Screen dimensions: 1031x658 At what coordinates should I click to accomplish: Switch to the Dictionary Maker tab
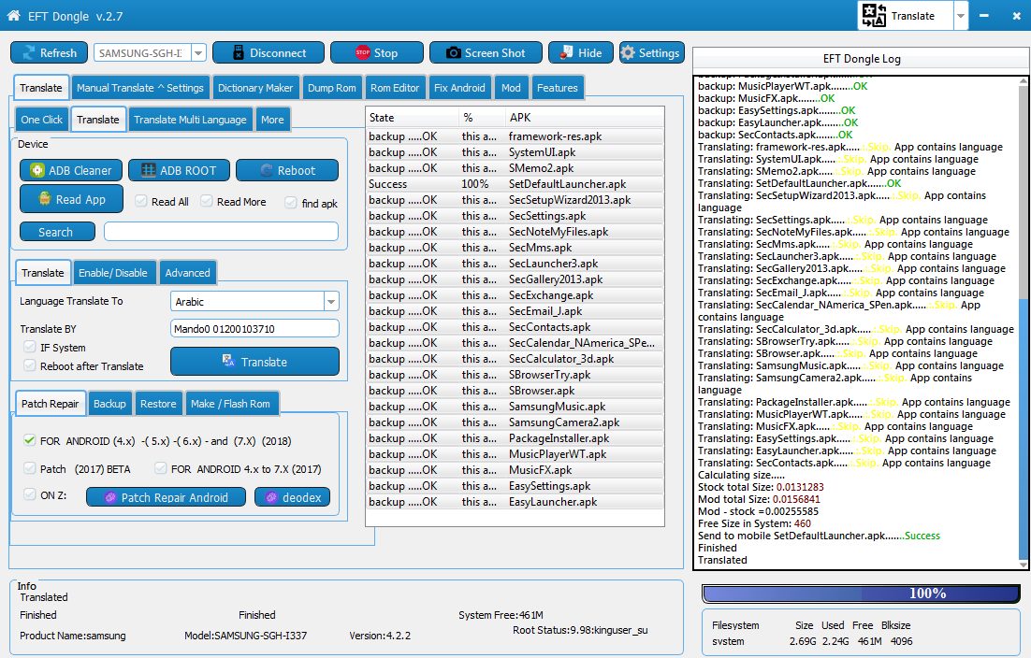255,87
